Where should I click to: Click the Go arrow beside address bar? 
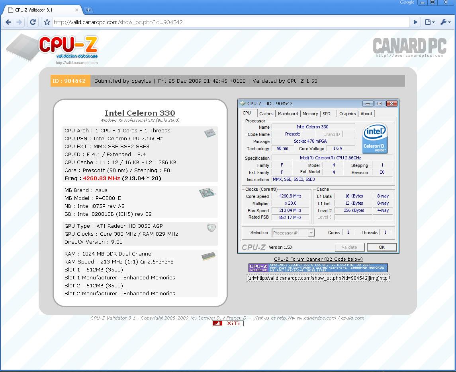(415, 22)
